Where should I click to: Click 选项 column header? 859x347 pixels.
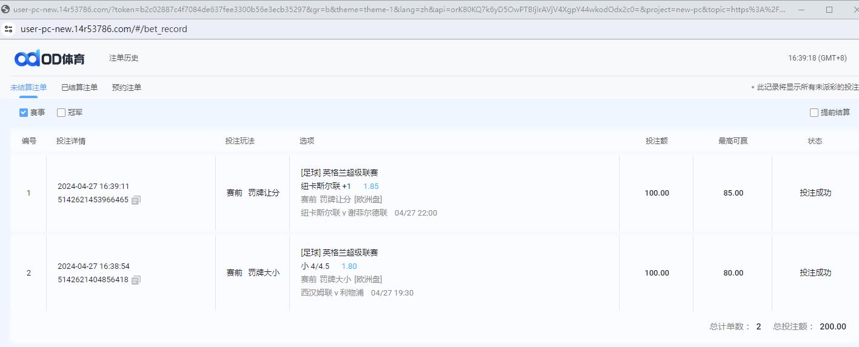[x=307, y=141]
